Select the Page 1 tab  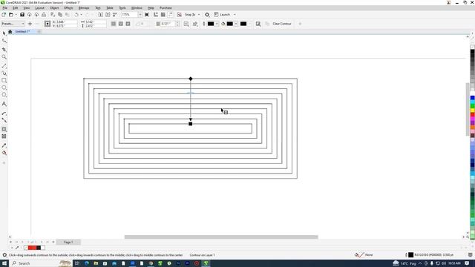68,243
